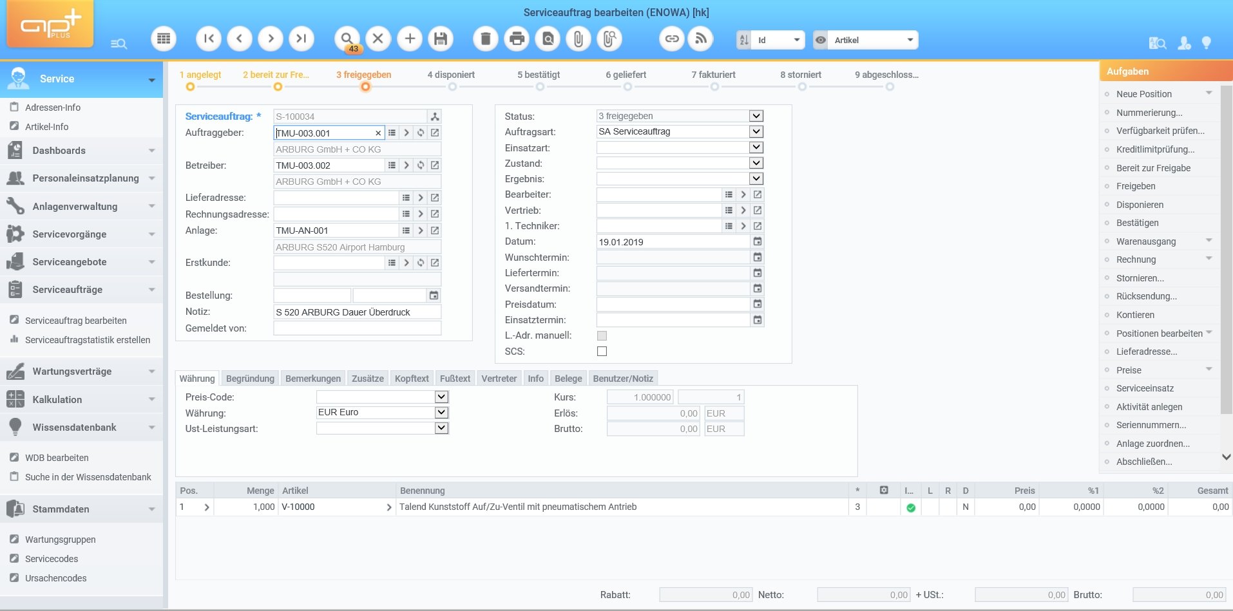Open Suche in der Wissensdatenbank link

[x=88, y=477]
